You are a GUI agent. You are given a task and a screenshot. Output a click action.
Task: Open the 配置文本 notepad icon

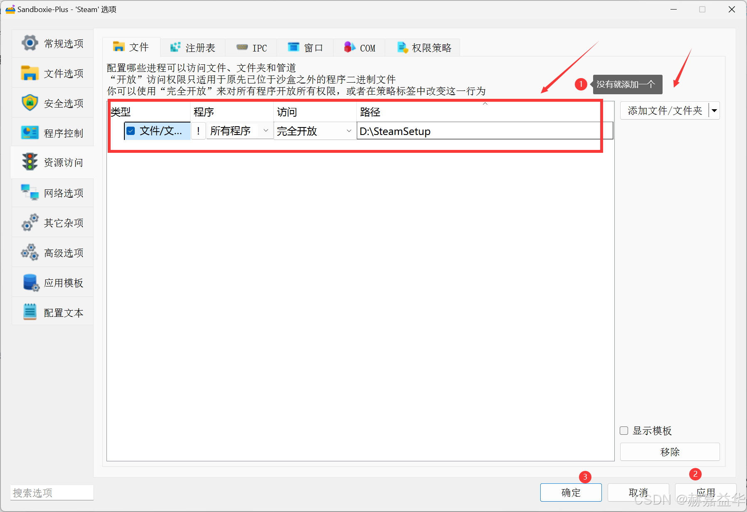coord(30,312)
